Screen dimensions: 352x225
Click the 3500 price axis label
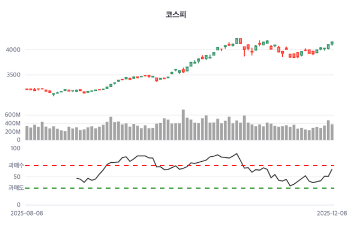[x=13, y=75]
